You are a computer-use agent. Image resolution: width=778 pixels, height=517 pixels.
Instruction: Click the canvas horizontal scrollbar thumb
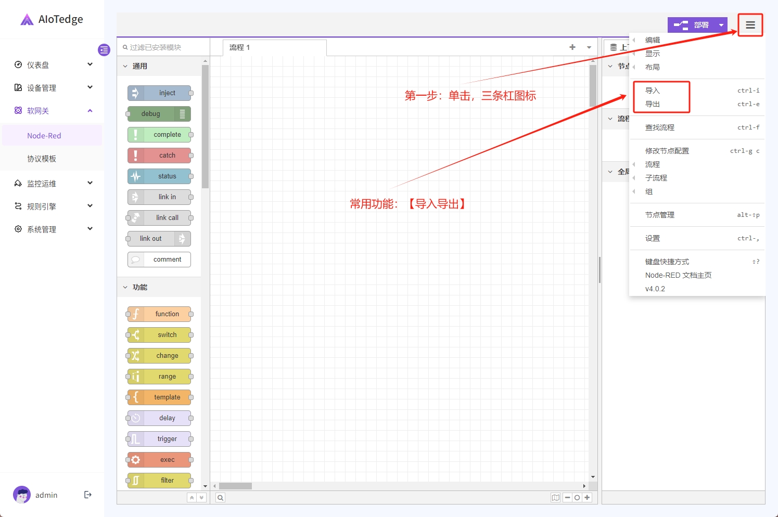tap(235, 486)
